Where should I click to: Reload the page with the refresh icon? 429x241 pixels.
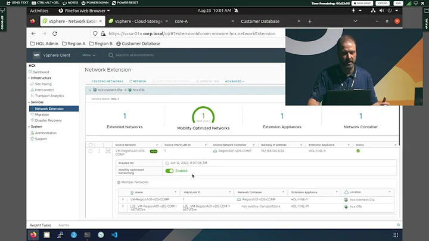click(x=55, y=33)
